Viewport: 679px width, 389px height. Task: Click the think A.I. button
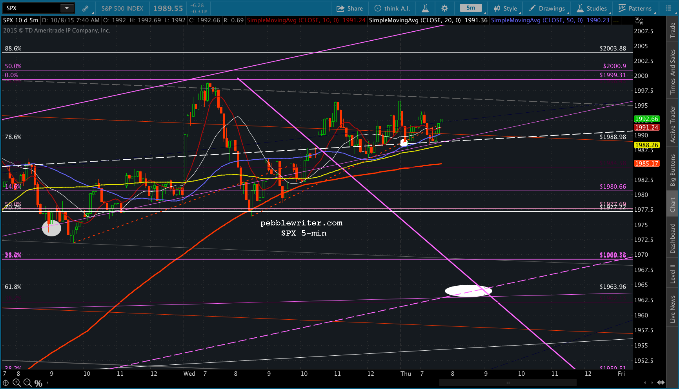pos(392,8)
